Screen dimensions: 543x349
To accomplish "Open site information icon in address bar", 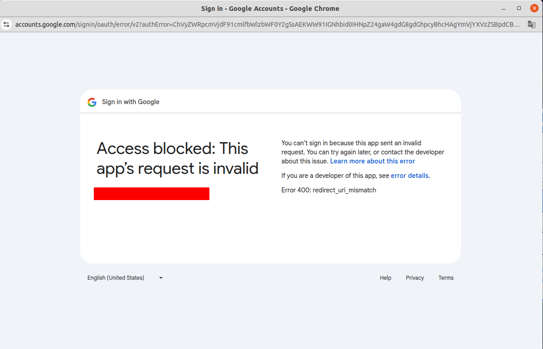I will pyautogui.click(x=6, y=24).
